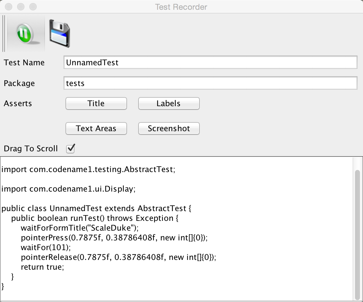363x302 pixels.
Task: Click the Test Recorder title bar
Action: pyautogui.click(x=181, y=7)
